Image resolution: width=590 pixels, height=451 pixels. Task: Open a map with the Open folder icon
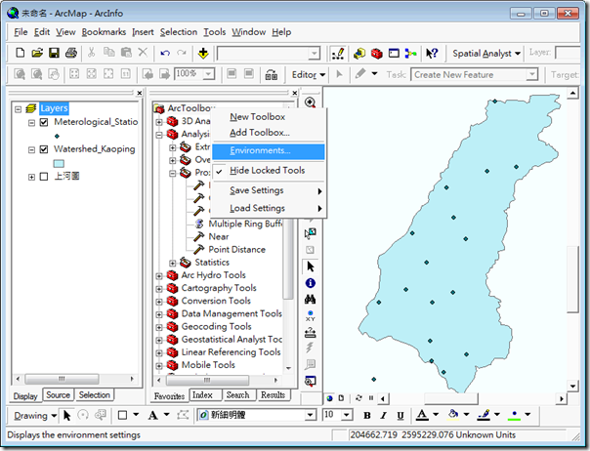point(37,53)
